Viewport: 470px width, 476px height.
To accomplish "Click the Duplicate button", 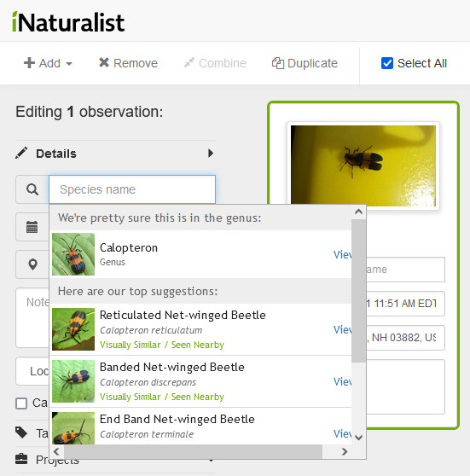I will 305,63.
